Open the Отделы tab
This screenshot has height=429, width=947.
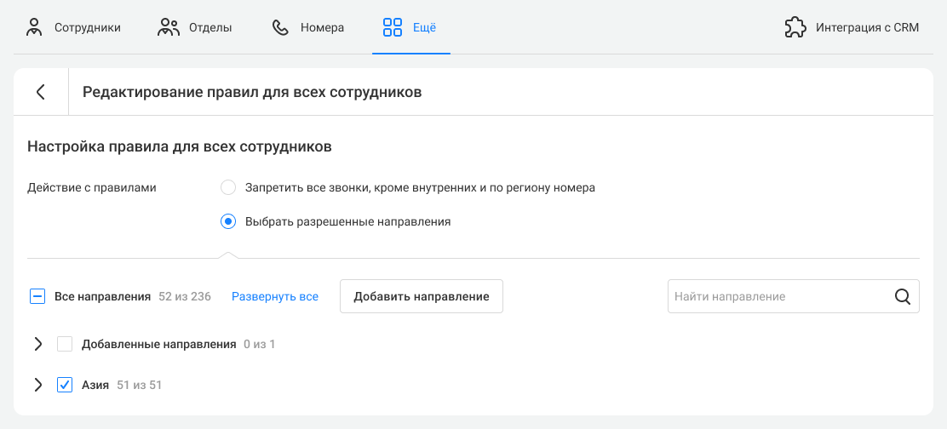tap(195, 28)
